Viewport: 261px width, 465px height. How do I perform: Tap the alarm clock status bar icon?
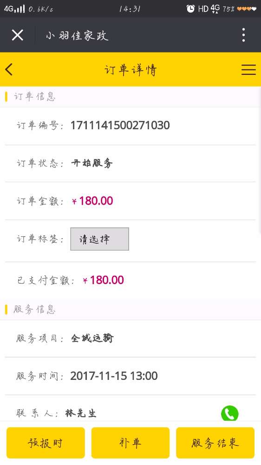click(190, 8)
